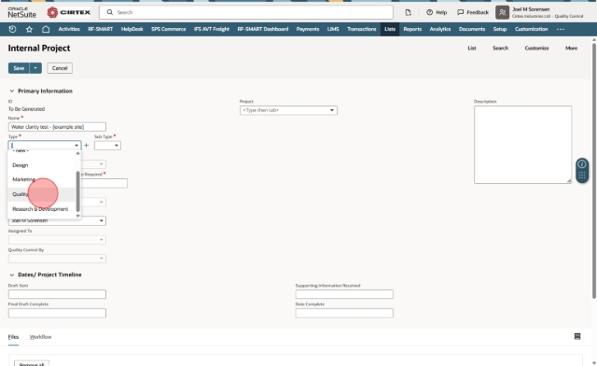The width and height of the screenshot is (597, 366).
Task: Click the Cancel button
Action: point(60,68)
